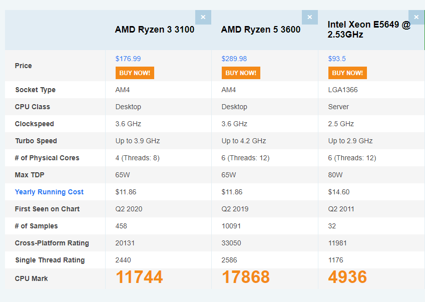This screenshot has height=302, width=425.
Task: Open the $176.99 price link
Action: tap(128, 59)
